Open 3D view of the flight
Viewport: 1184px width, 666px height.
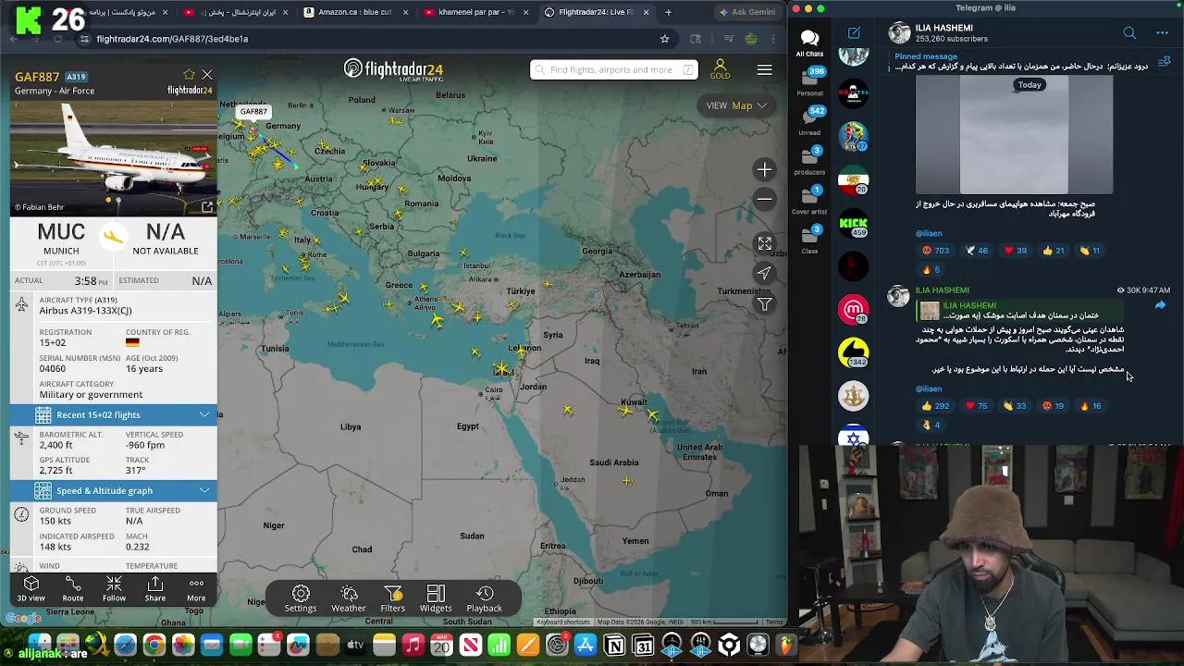(31, 589)
